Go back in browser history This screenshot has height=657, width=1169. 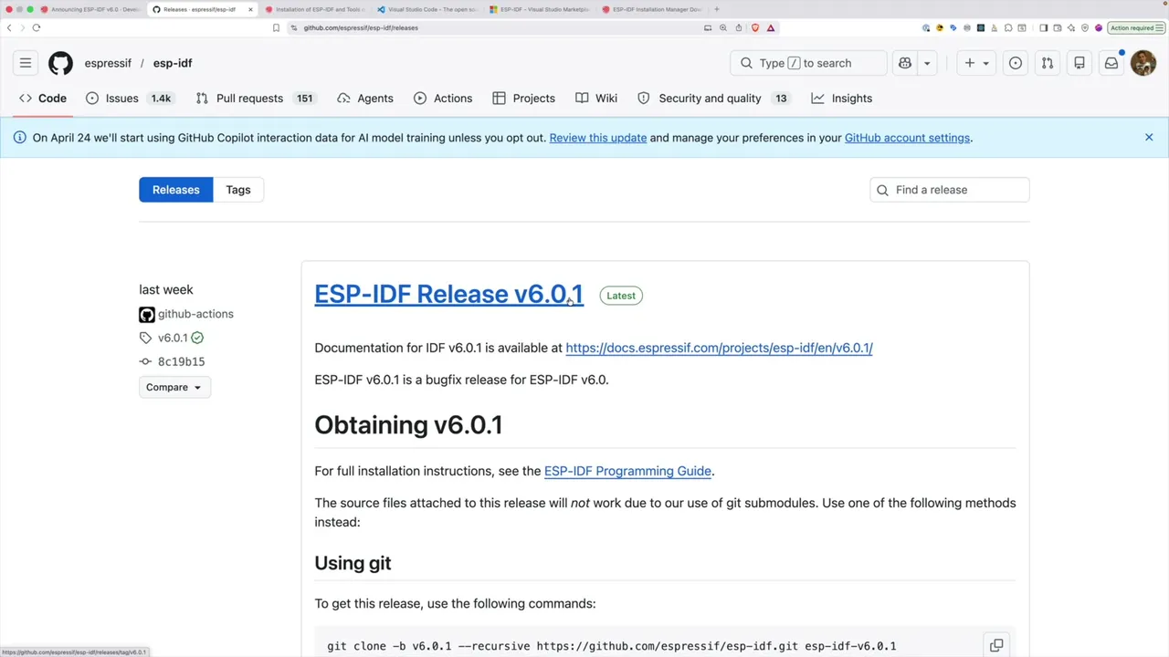pos(9,27)
